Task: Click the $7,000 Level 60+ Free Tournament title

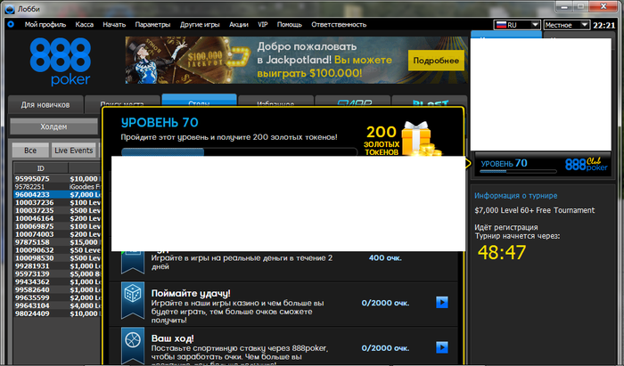Action: pos(535,210)
